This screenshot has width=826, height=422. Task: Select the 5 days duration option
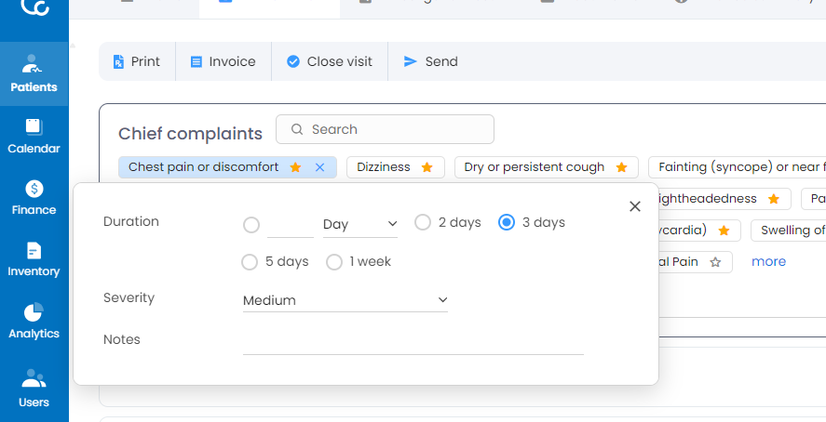pyautogui.click(x=250, y=262)
